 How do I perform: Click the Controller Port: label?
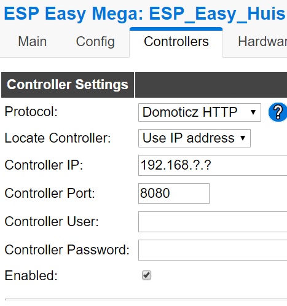(50, 193)
